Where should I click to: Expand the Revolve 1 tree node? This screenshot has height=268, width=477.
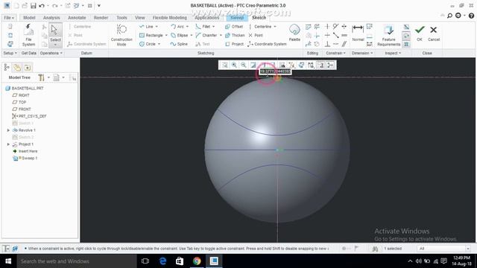point(8,130)
